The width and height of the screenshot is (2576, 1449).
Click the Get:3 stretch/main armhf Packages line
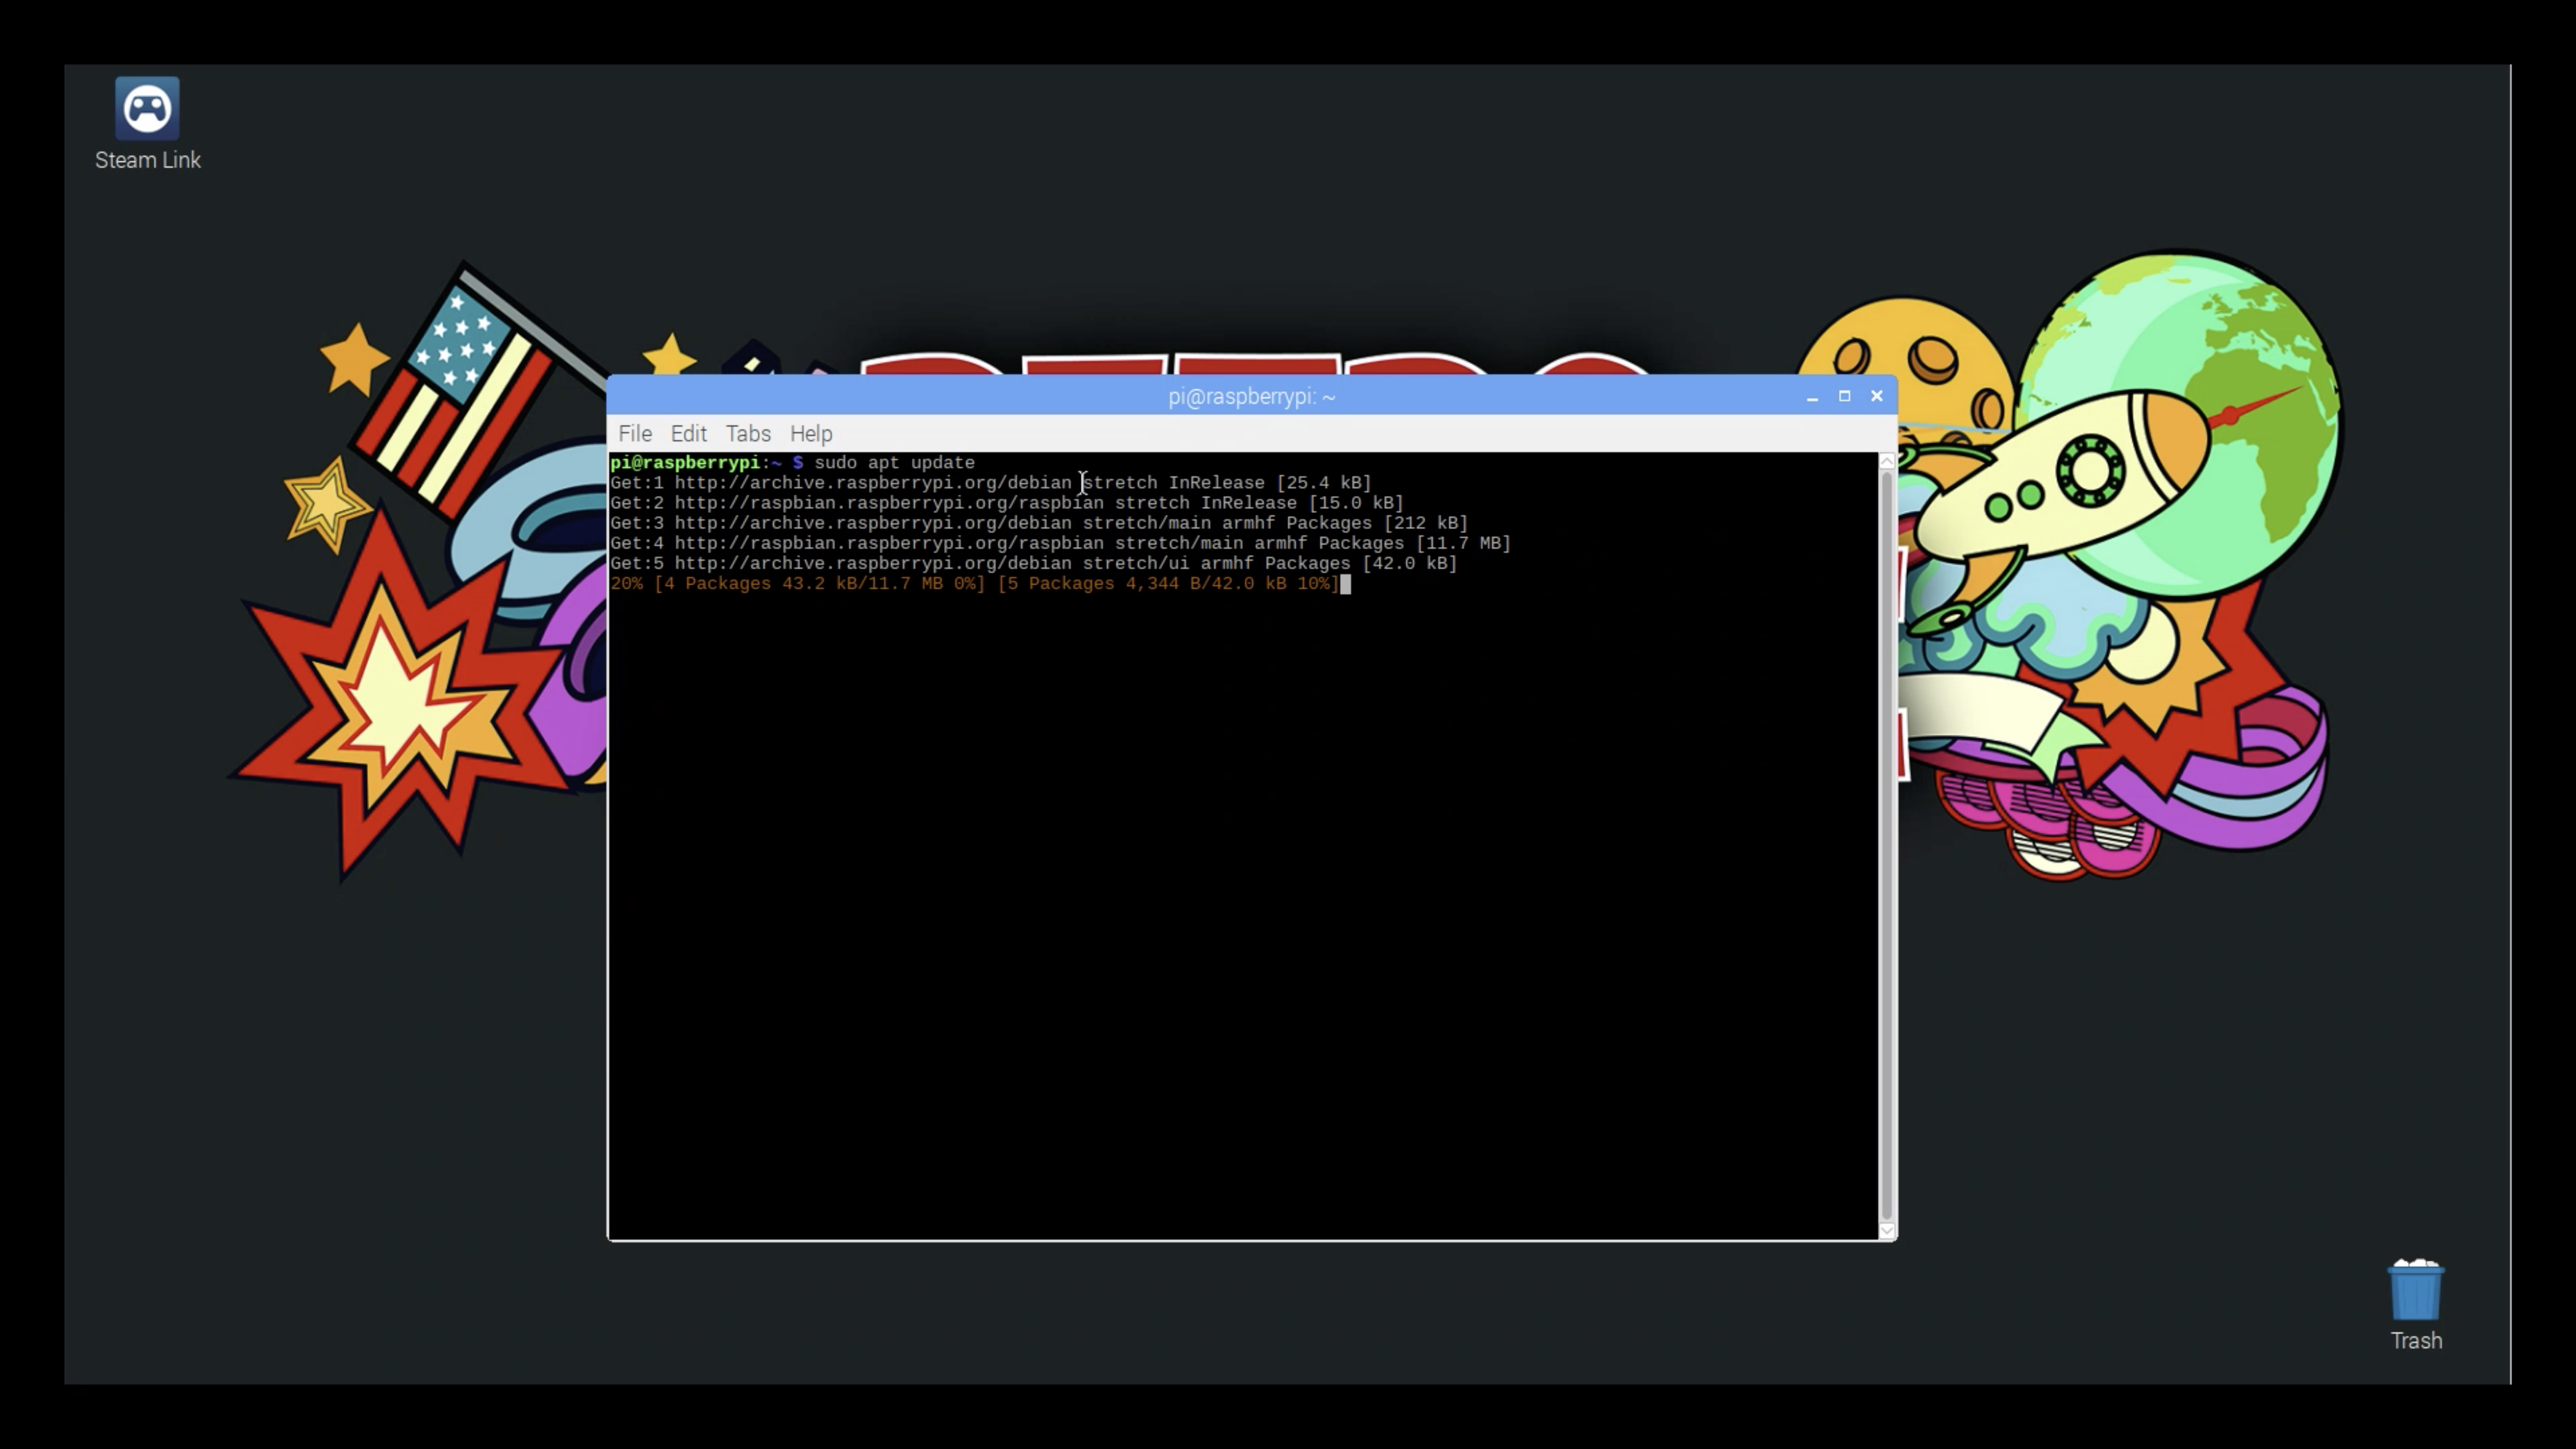tap(1039, 523)
